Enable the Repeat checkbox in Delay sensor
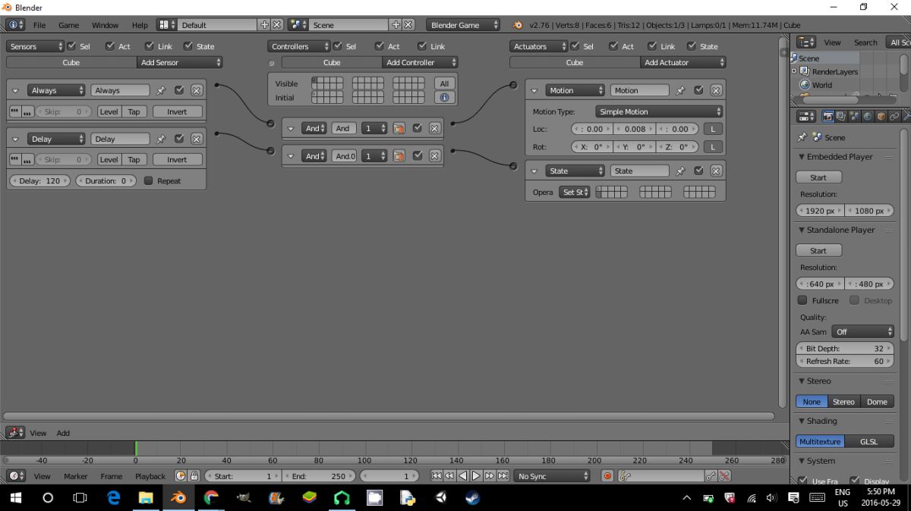 tap(148, 180)
